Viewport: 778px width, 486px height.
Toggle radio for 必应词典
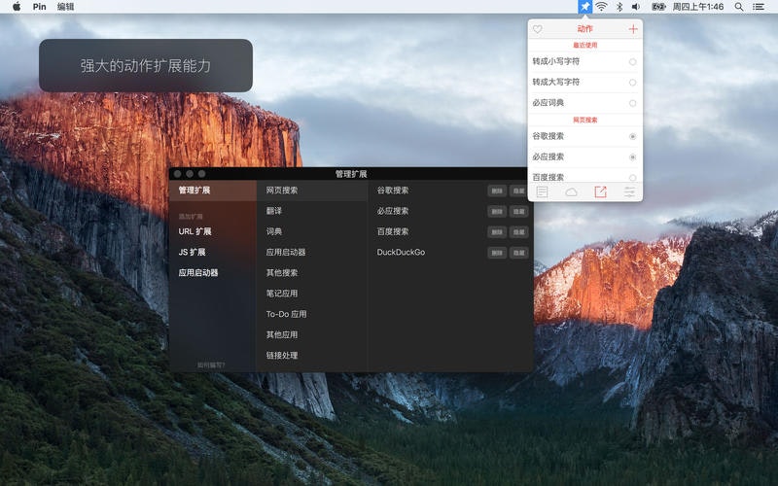click(633, 103)
